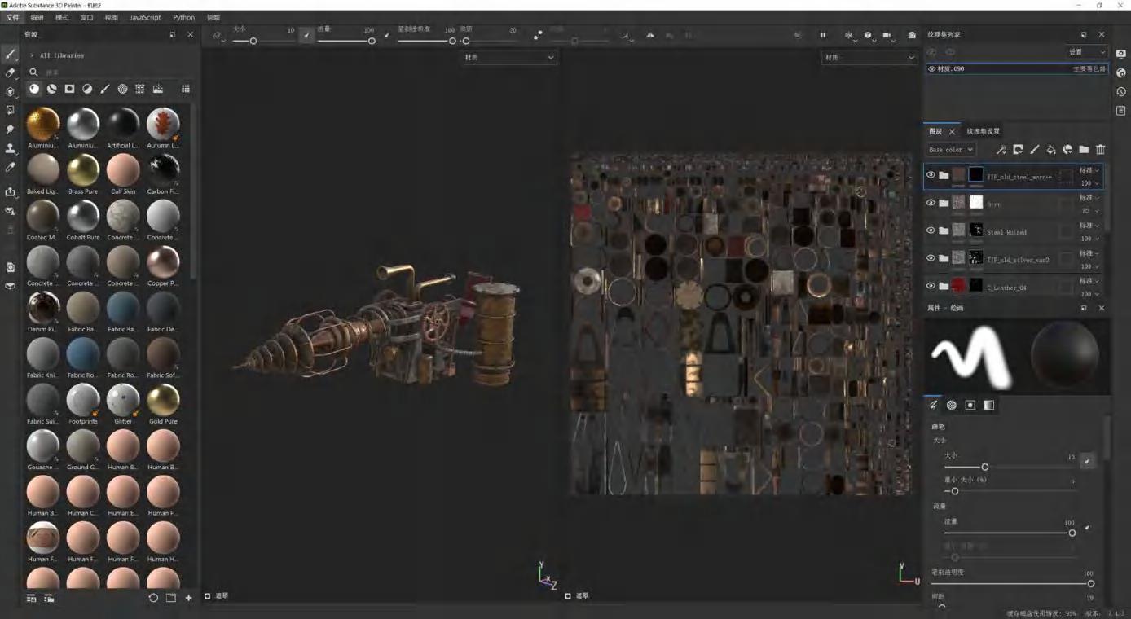1131x619 pixels.
Task: Select the Brass Pure material thumbnail
Action: [x=83, y=169]
